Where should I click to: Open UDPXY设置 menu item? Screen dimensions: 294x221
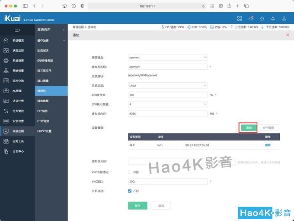[x=44, y=131]
